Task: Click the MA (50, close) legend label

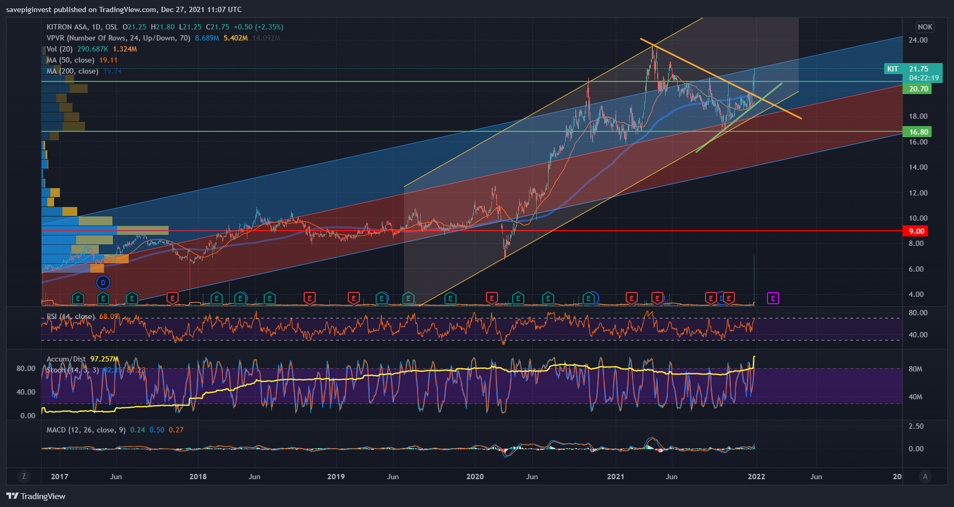Action: click(x=70, y=60)
